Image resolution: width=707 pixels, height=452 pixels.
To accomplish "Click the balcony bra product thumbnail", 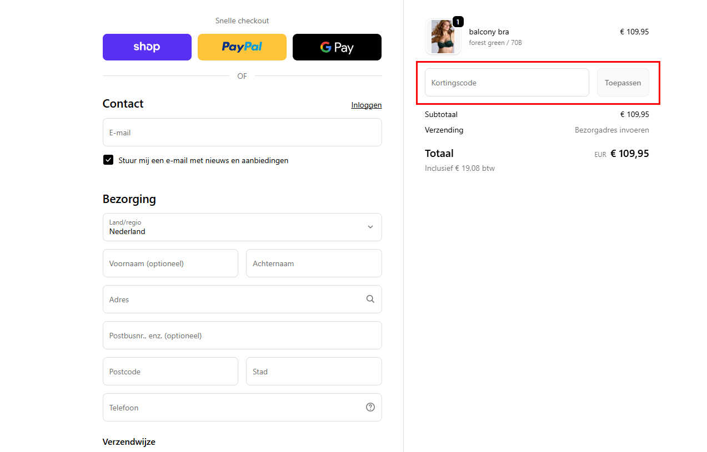I will pyautogui.click(x=443, y=37).
